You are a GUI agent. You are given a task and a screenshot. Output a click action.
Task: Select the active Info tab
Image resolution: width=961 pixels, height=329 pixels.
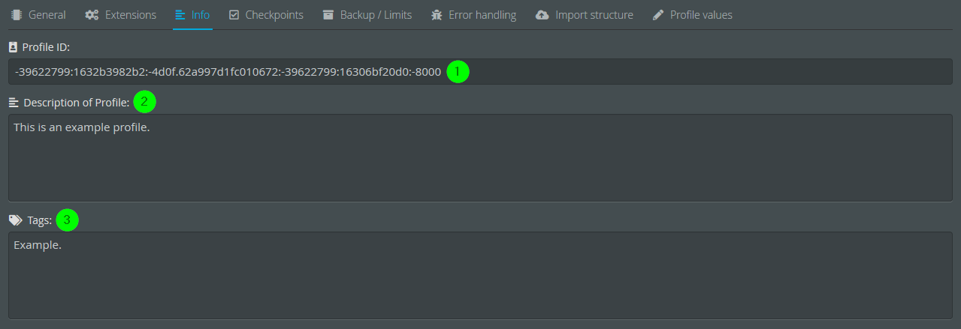[x=192, y=15]
